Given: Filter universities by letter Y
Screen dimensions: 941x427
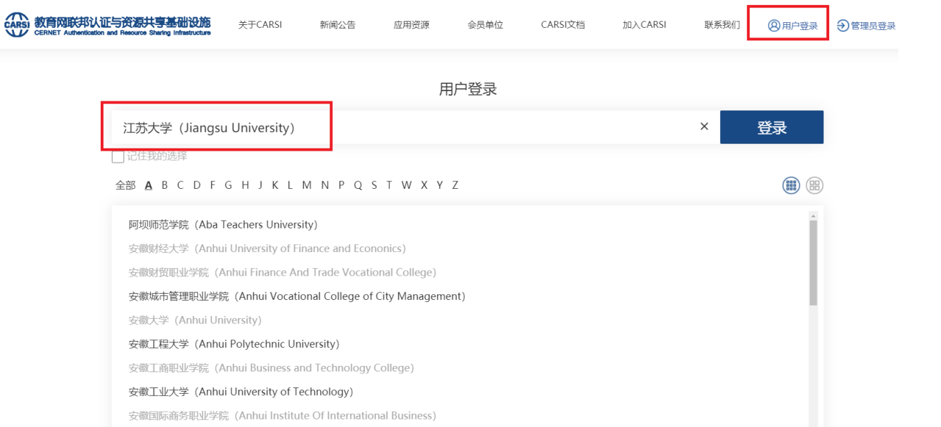Looking at the screenshot, I should [x=440, y=185].
